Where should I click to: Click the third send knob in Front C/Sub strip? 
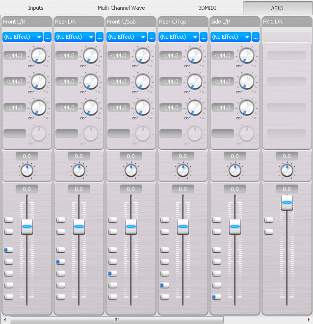(142, 107)
